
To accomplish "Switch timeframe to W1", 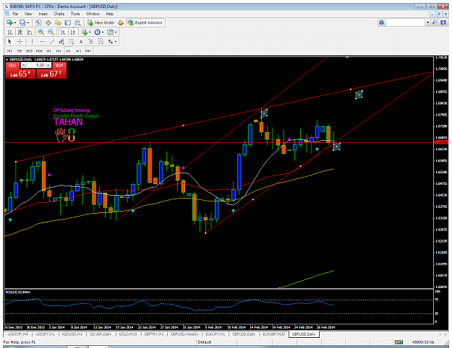I will (x=78, y=51).
